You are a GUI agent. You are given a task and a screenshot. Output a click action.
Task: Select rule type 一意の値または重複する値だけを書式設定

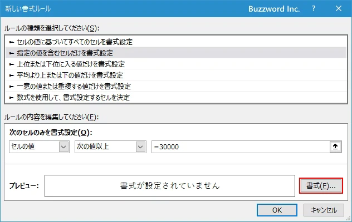point(176,86)
